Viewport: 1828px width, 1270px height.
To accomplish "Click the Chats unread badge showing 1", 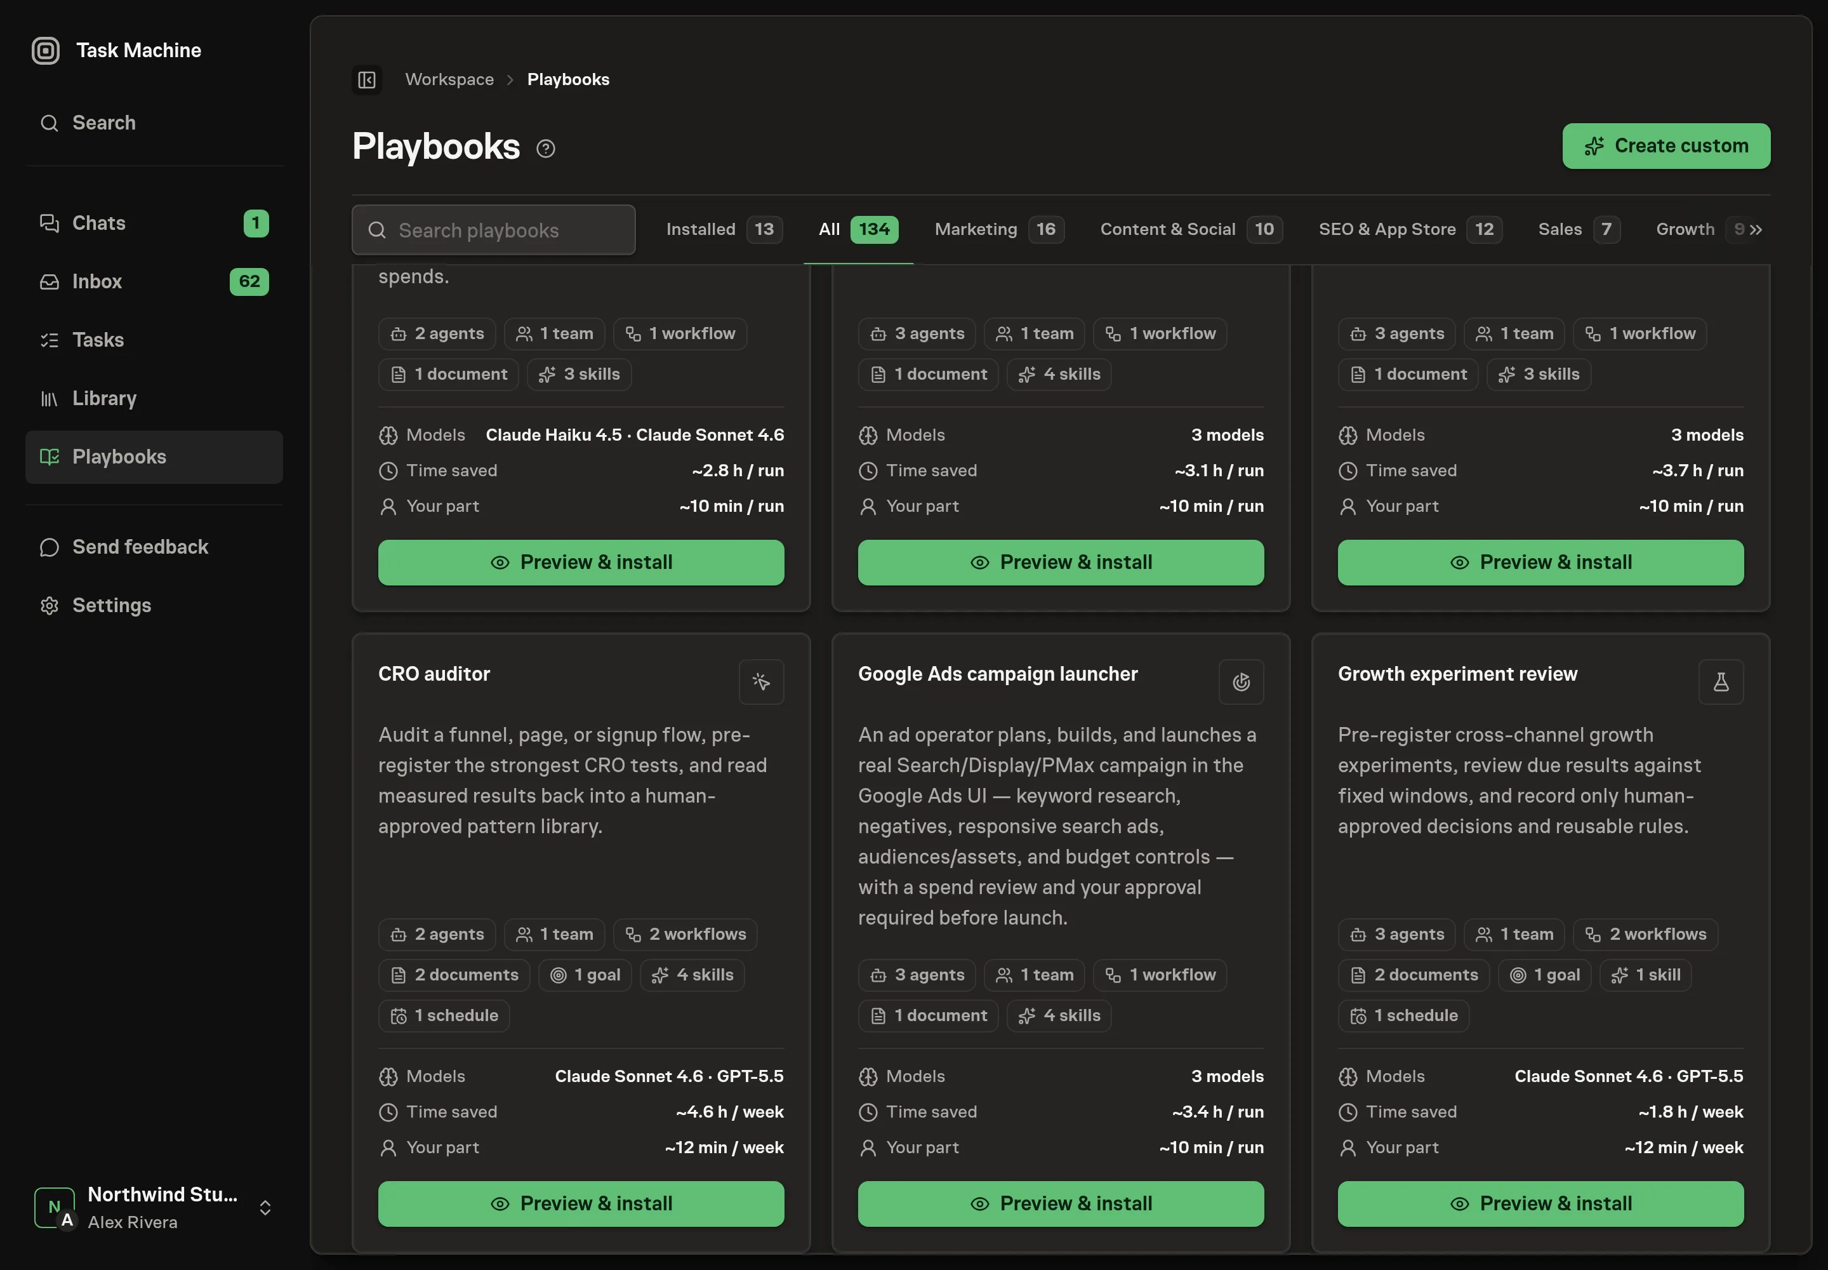I will 256,223.
